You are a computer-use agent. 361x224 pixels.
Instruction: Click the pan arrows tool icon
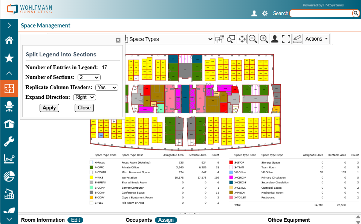[242, 39]
